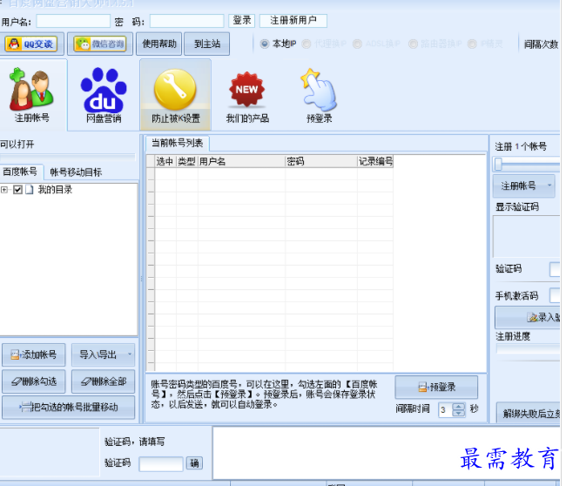566x486 pixels.
Task: Click the 选中 column header
Action: click(x=165, y=161)
